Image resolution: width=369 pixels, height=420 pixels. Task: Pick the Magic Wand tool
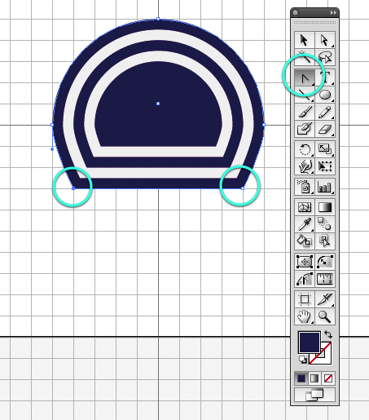click(305, 57)
